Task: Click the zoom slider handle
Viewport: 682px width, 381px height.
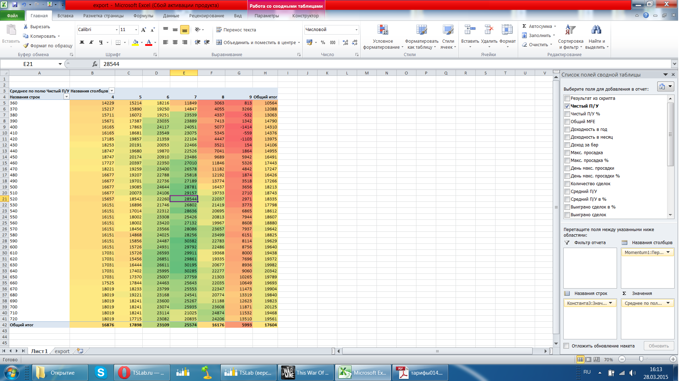Action: (x=641, y=359)
